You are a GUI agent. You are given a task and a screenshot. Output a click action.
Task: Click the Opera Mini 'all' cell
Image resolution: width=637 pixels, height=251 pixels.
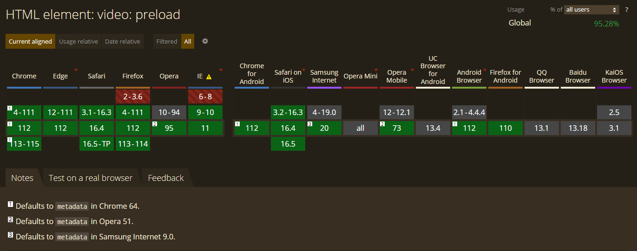coord(361,128)
